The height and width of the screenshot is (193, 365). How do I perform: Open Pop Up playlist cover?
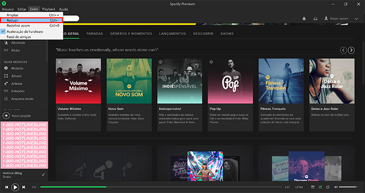(230, 81)
